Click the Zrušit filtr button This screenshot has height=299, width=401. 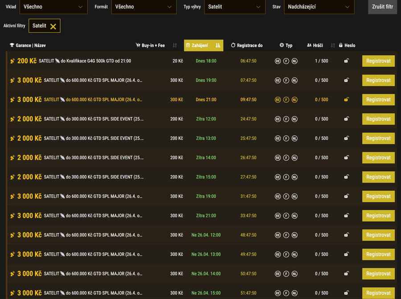click(382, 7)
